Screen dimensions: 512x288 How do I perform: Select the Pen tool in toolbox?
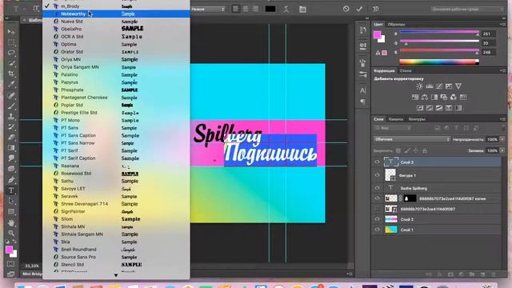click(11, 180)
